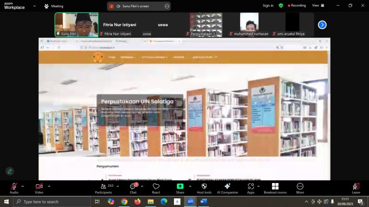
Task: Switch to Zoom taskbar icon
Action: pos(190,202)
